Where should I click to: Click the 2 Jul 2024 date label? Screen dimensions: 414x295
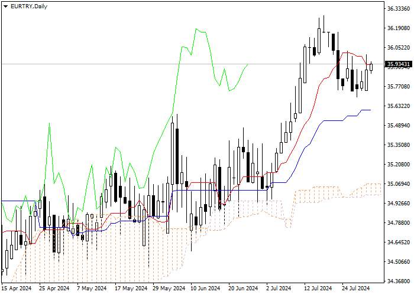coord(279,288)
